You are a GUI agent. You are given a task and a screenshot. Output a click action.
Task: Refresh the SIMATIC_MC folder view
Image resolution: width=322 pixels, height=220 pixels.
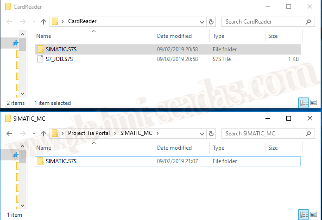click(212, 134)
